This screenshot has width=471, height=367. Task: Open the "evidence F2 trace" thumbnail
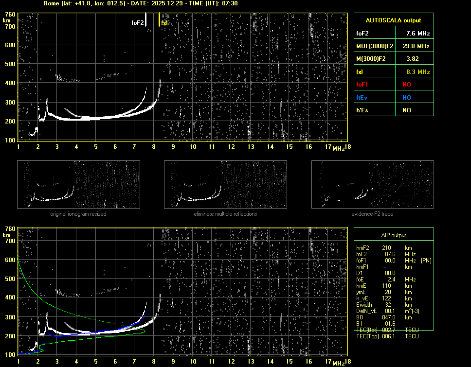372,184
